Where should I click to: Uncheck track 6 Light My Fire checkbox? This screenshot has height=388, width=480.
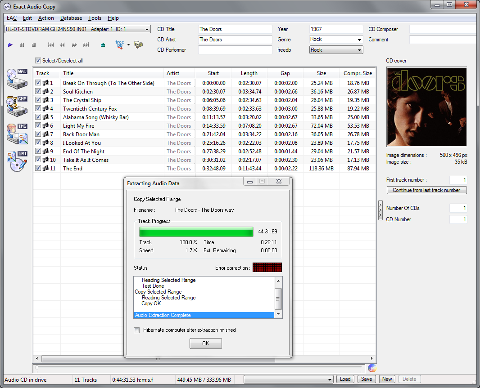tap(38, 126)
